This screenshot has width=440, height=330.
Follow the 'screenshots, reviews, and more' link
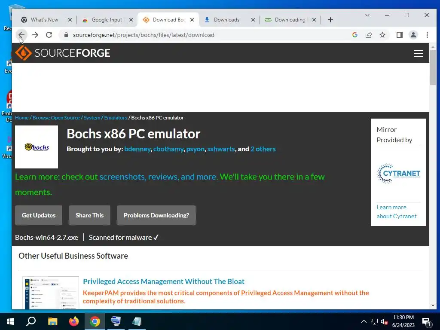pos(158,177)
